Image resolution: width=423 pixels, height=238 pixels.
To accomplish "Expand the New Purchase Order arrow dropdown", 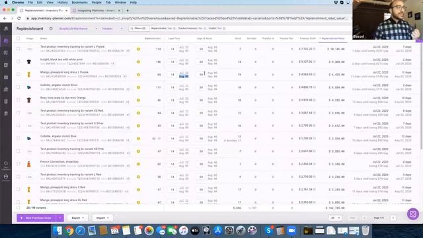I will pyautogui.click(x=60, y=218).
